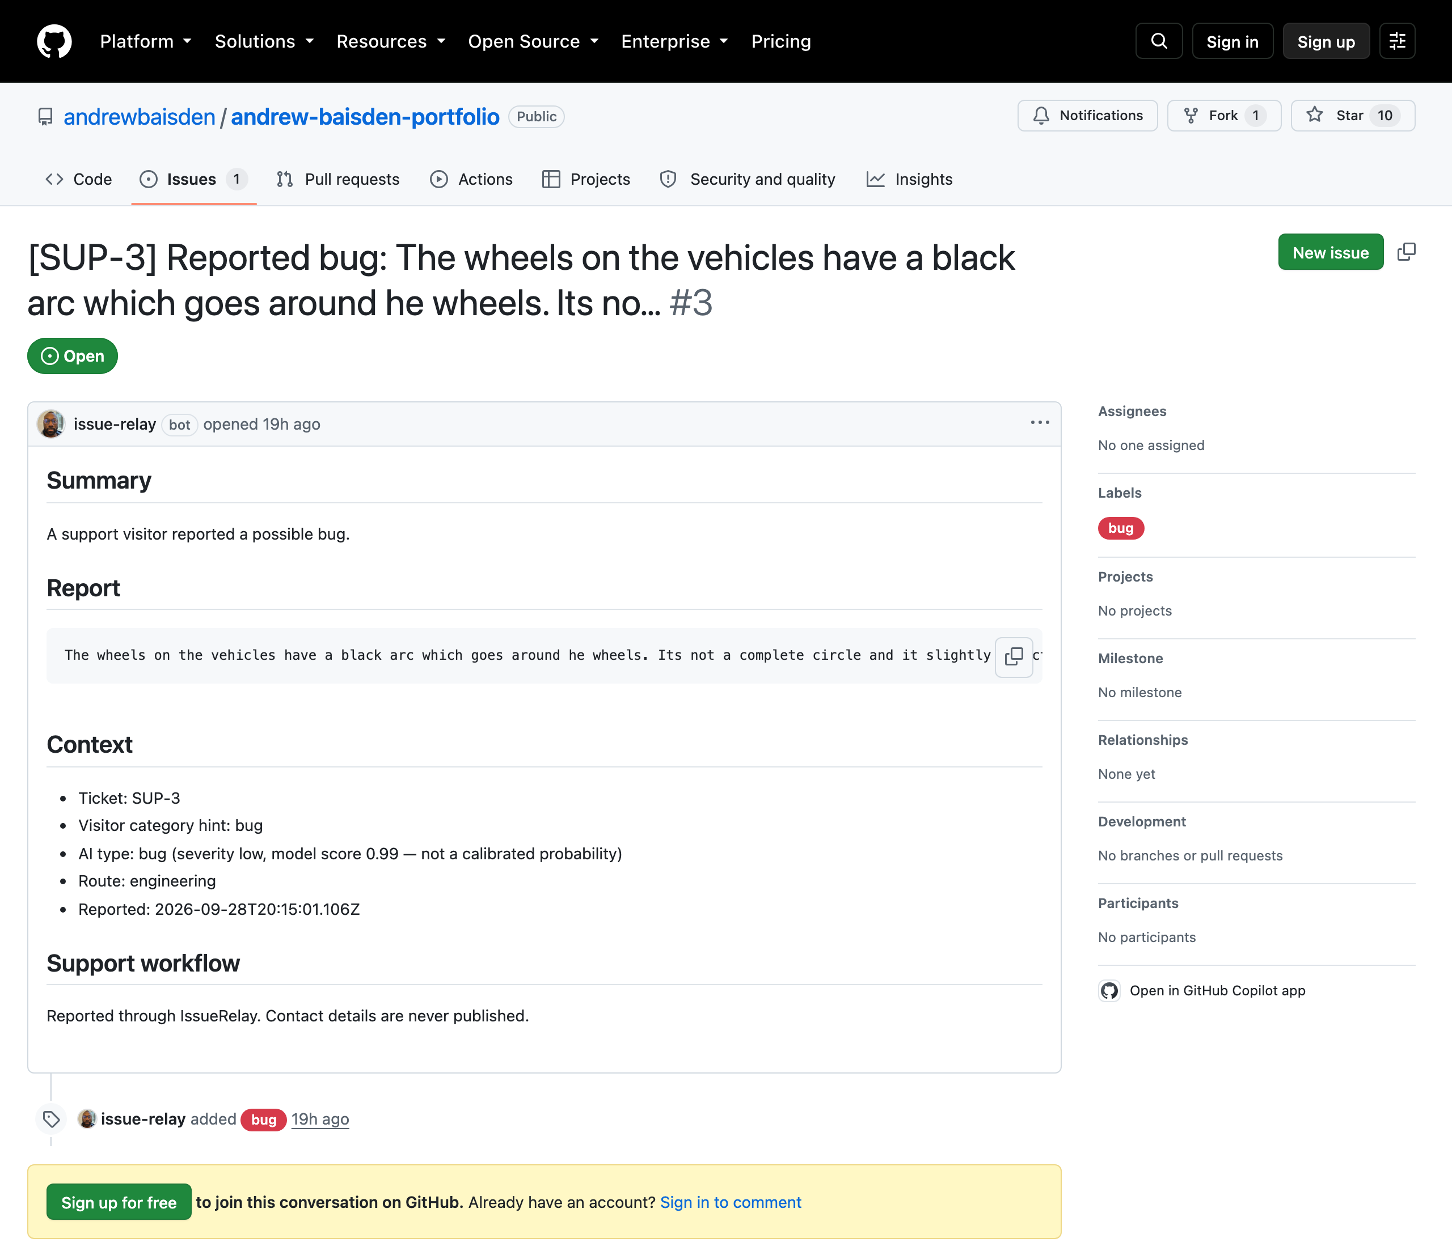
Task: Click the issue-relay author name in the header
Action: (x=115, y=423)
